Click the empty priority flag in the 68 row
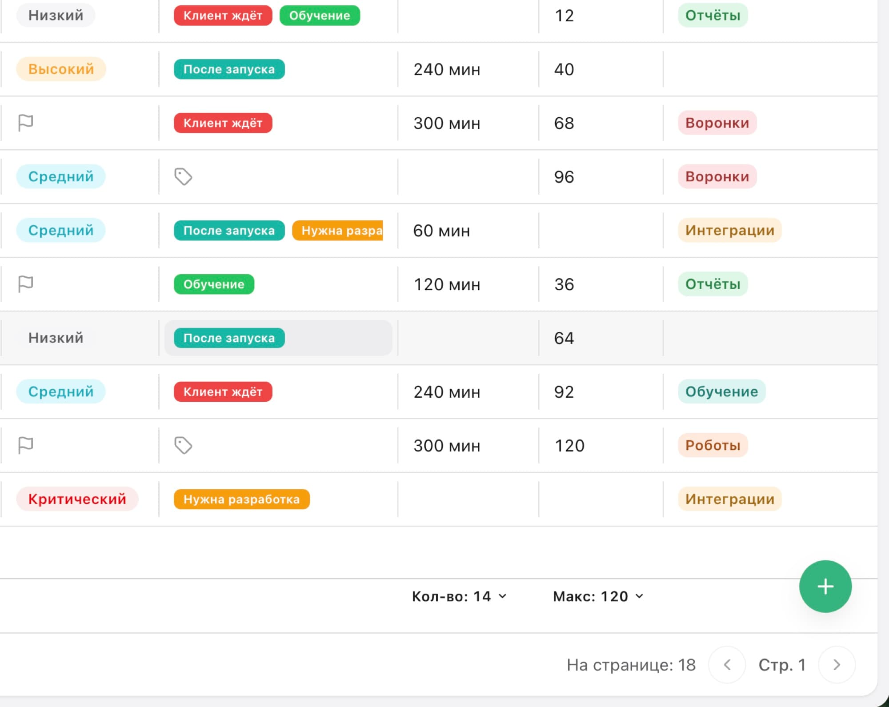Viewport: 889px width, 707px height. (25, 123)
